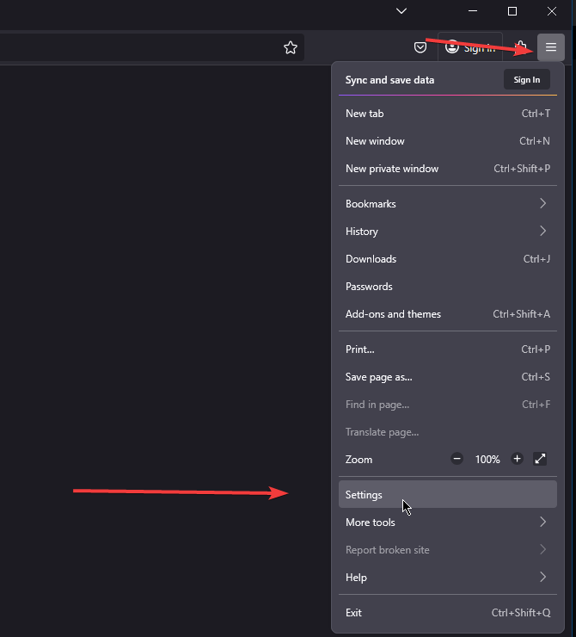The image size is (576, 637).
Task: Toggle full screen mode icon
Action: point(540,459)
